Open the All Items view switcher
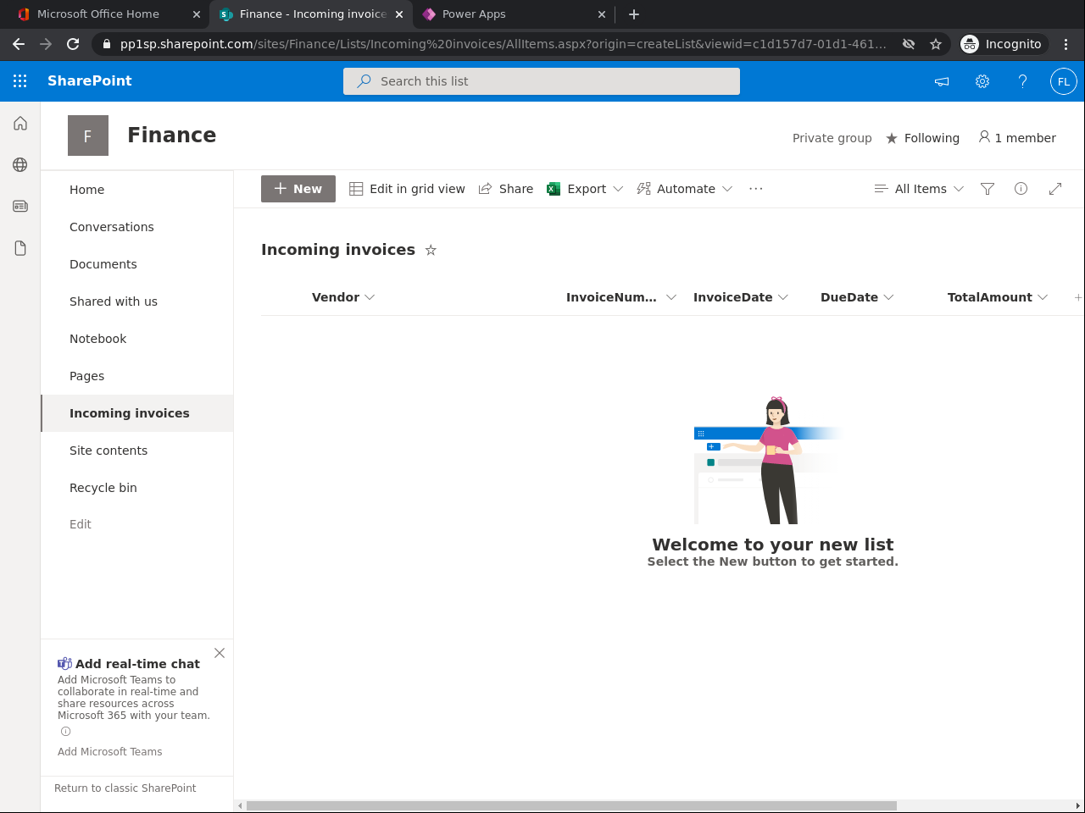This screenshot has height=813, width=1085. (920, 189)
